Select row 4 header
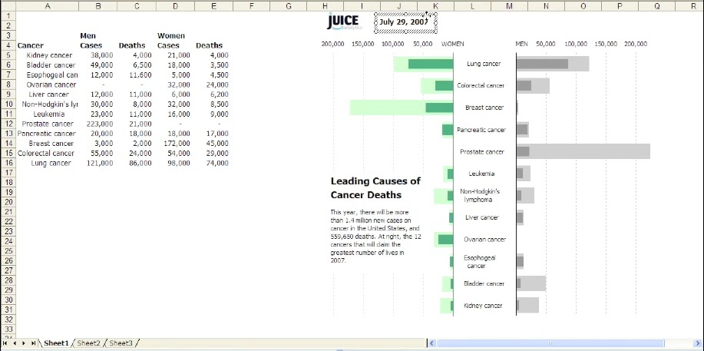The image size is (704, 351). pyautogui.click(x=8, y=45)
